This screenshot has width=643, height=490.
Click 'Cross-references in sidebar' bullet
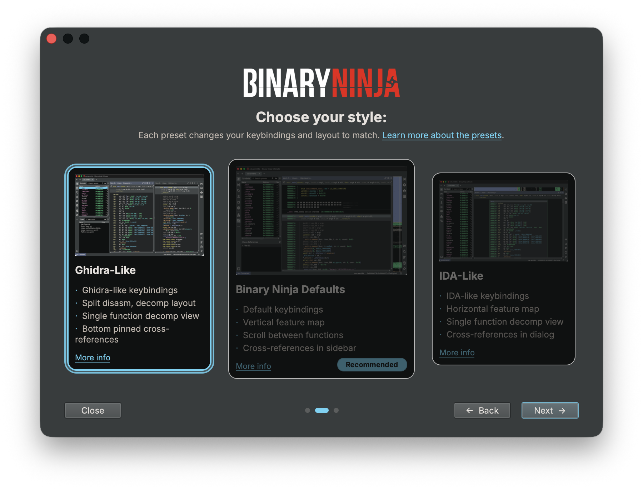pos(299,348)
